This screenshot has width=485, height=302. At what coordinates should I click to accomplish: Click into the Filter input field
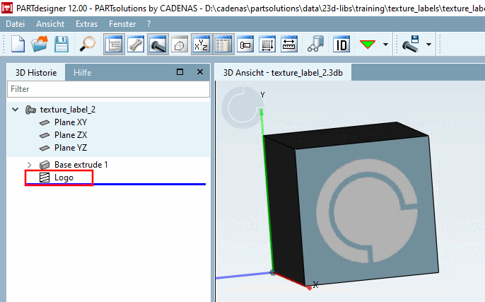coord(108,89)
